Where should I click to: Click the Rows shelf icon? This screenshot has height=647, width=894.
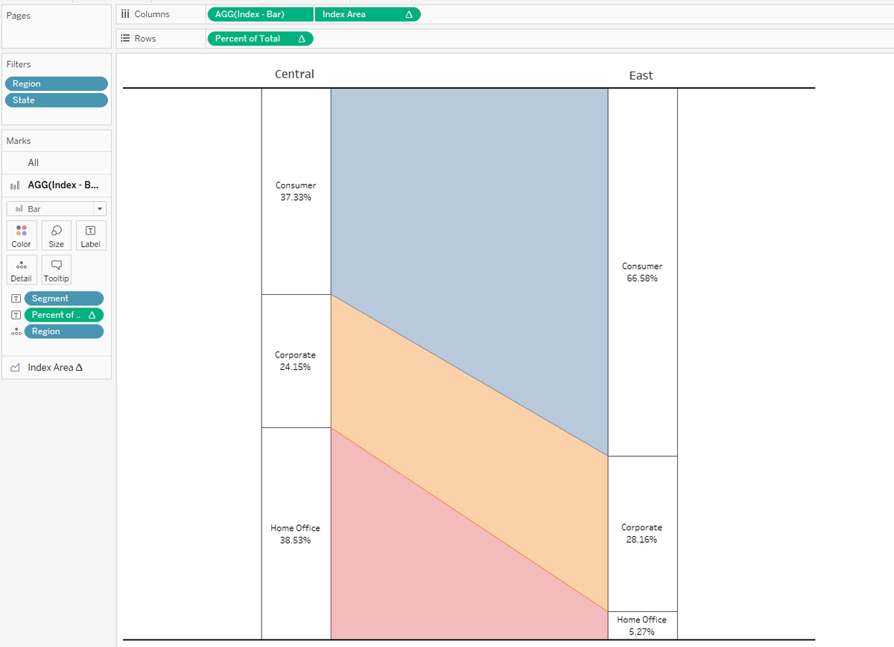click(x=125, y=39)
